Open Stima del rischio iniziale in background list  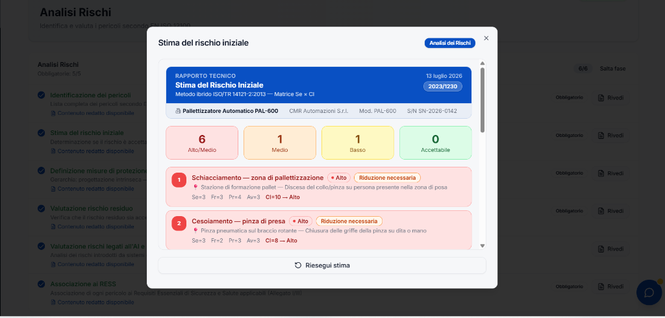87,132
